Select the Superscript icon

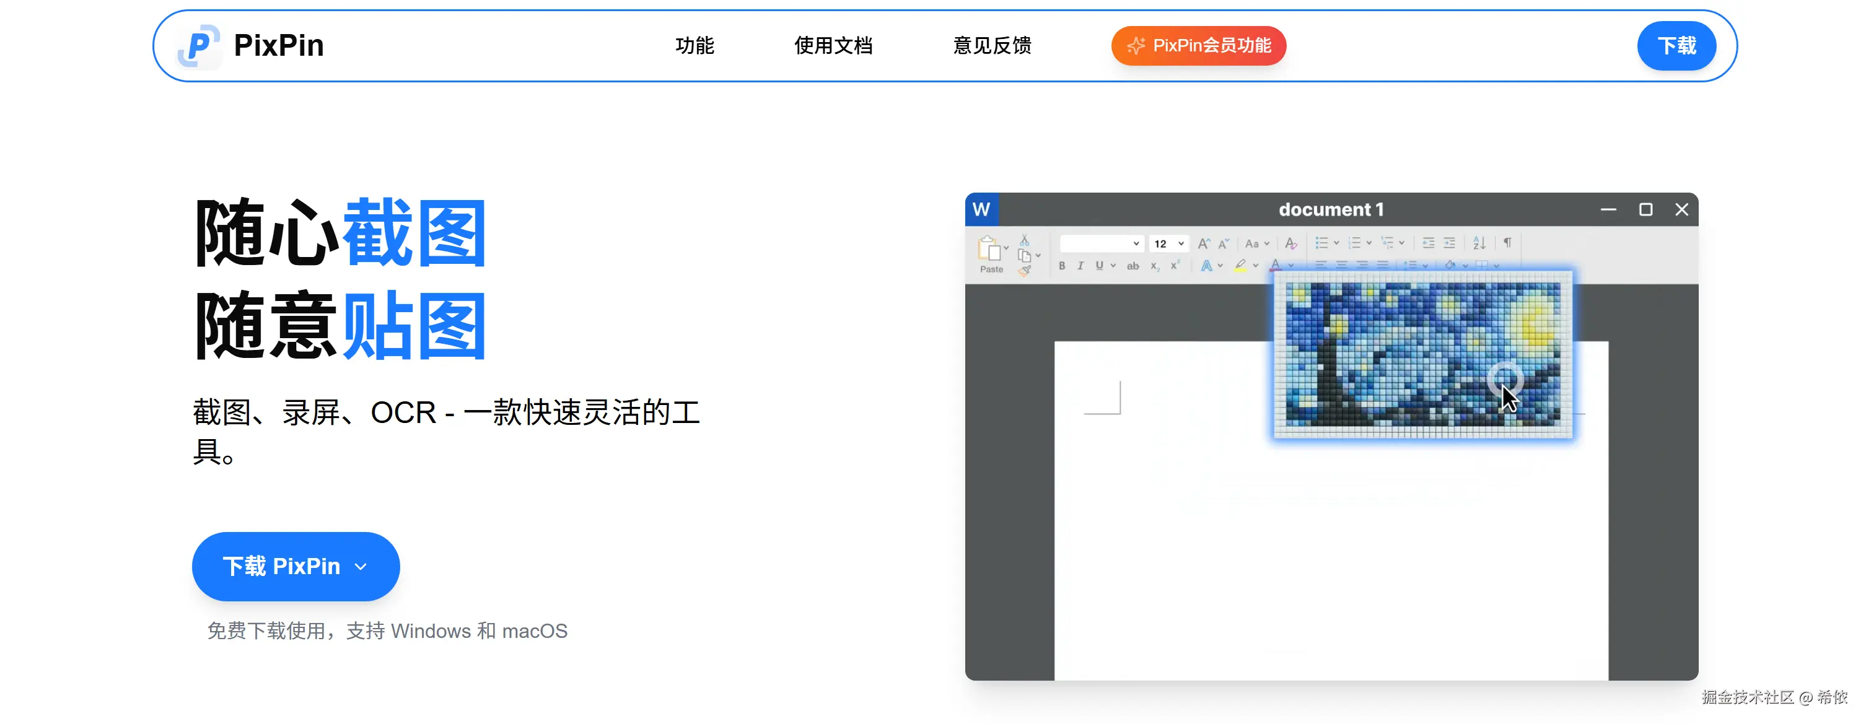(1175, 266)
